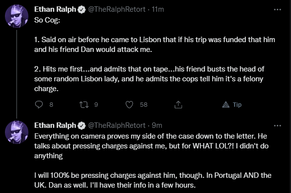Retweet the So Cog tweet

(x=84, y=105)
